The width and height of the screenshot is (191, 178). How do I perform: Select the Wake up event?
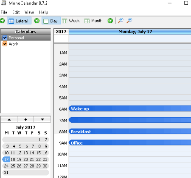coord(130,109)
